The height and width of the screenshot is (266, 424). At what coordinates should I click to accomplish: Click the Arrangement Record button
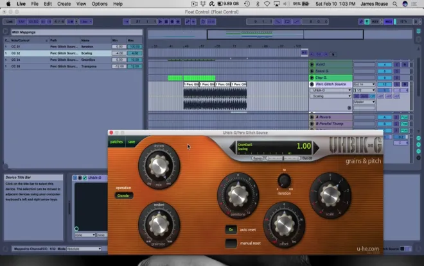[172, 22]
